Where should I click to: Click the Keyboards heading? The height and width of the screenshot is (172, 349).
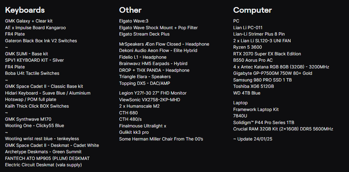point(25,10)
